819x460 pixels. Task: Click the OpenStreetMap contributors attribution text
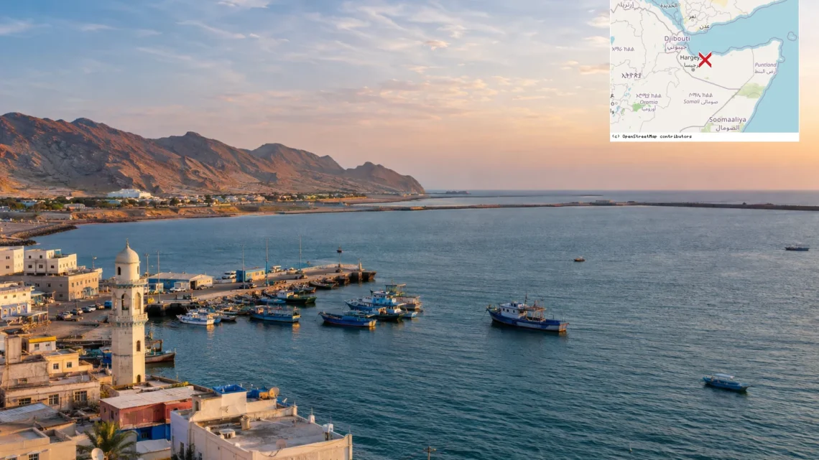(652, 136)
